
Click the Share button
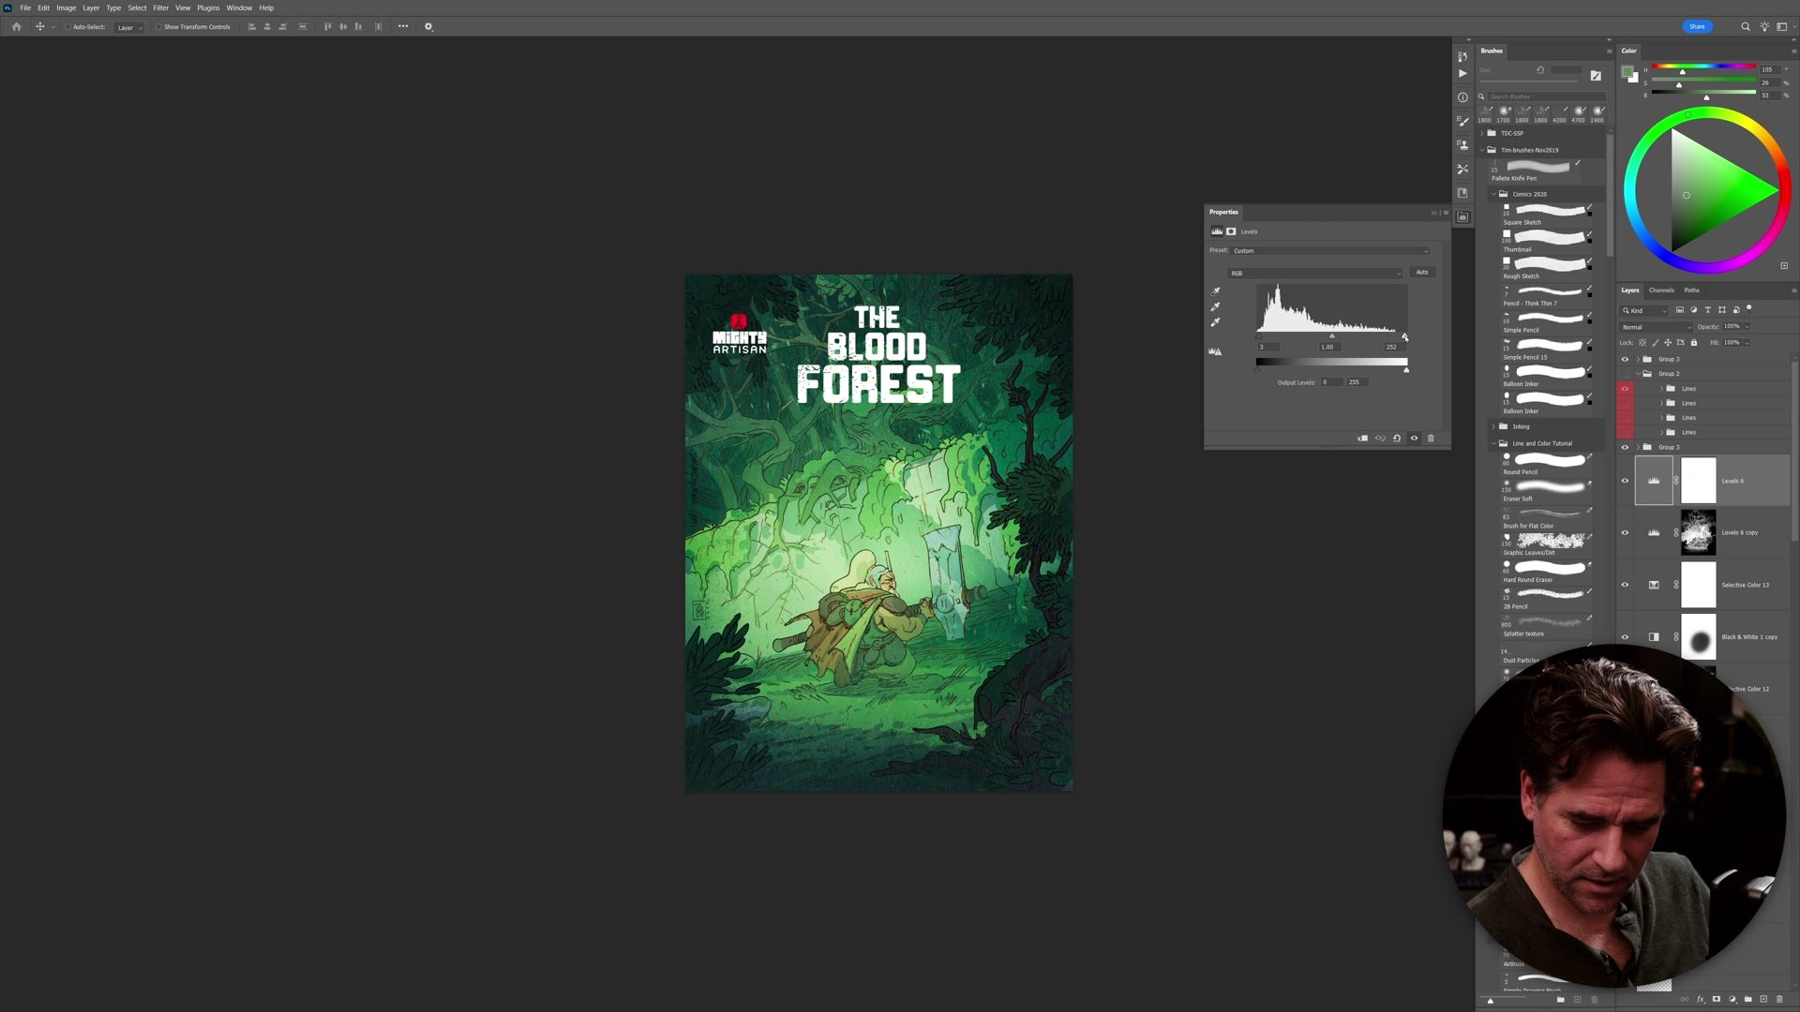point(1697,26)
